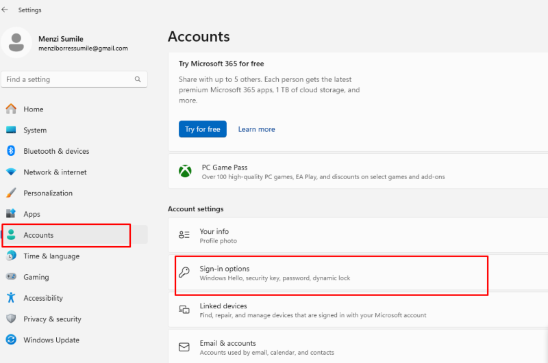
Task: Open Privacy & security settings
Action: [x=75, y=319]
